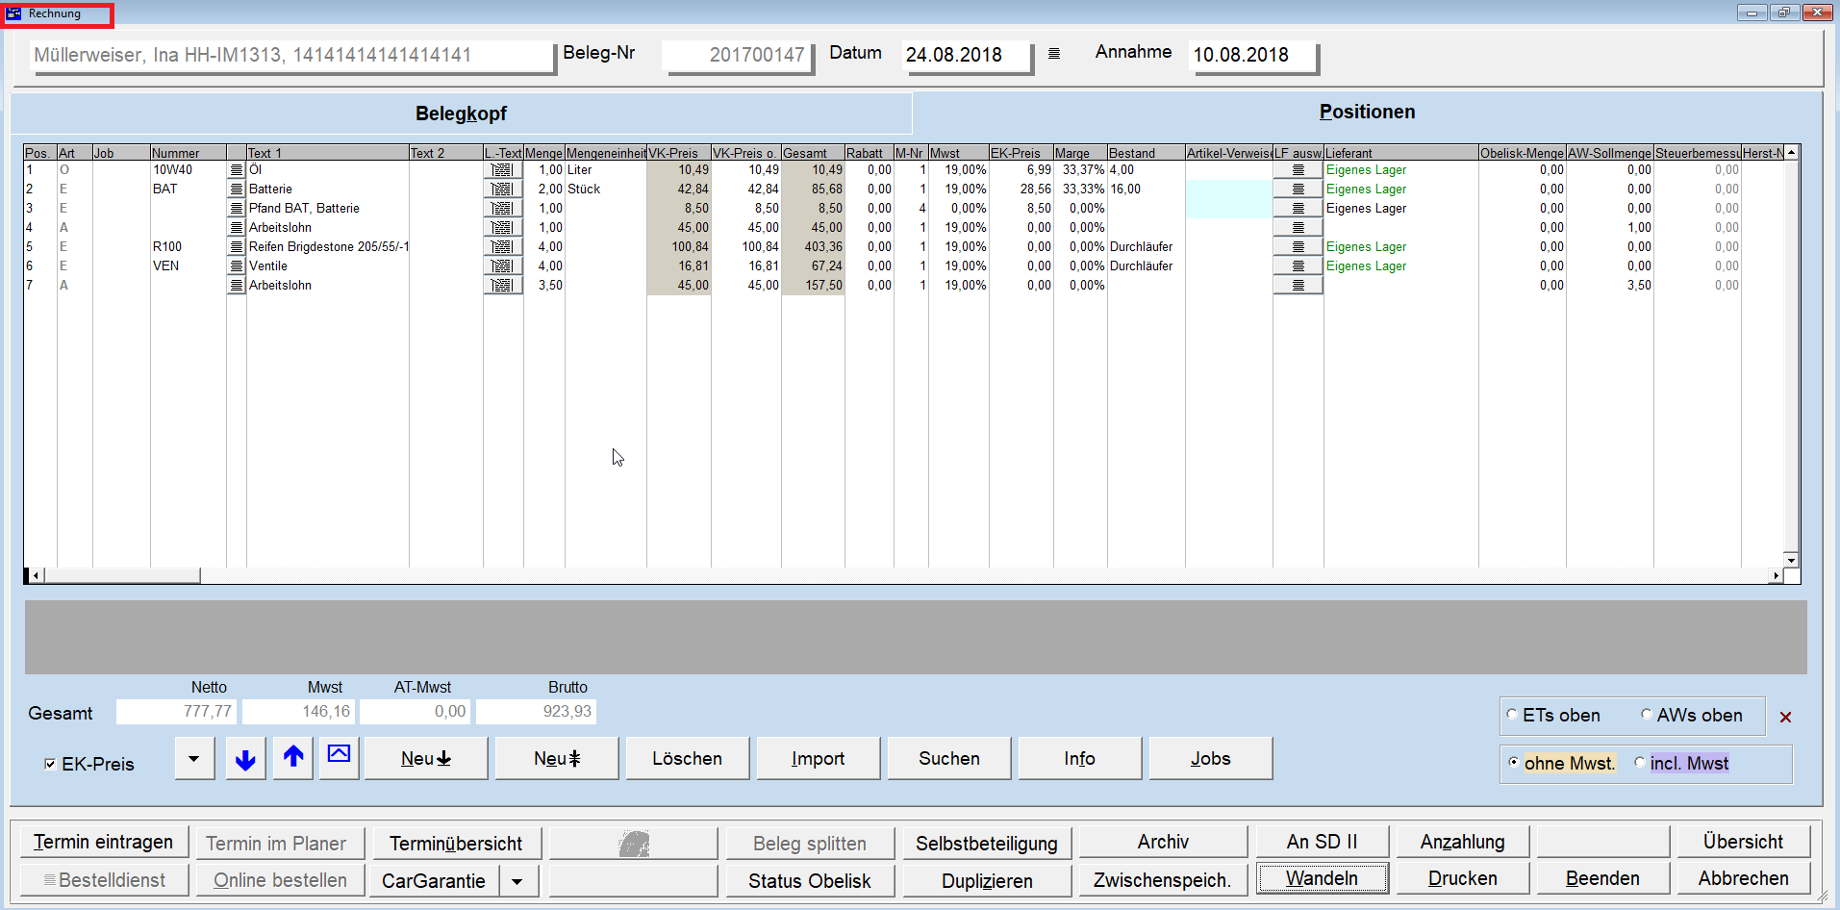
Task: Click the Gesamt value 403,36
Action: pyautogui.click(x=813, y=247)
